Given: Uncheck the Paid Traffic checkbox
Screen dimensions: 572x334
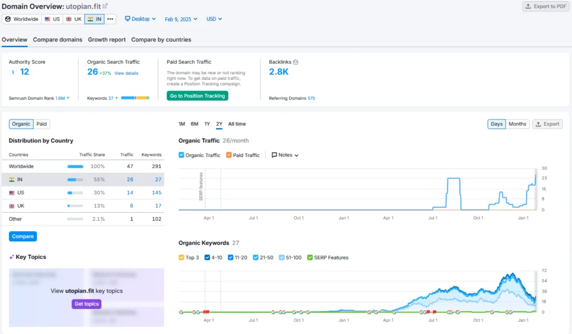Looking at the screenshot, I should click(x=228, y=155).
